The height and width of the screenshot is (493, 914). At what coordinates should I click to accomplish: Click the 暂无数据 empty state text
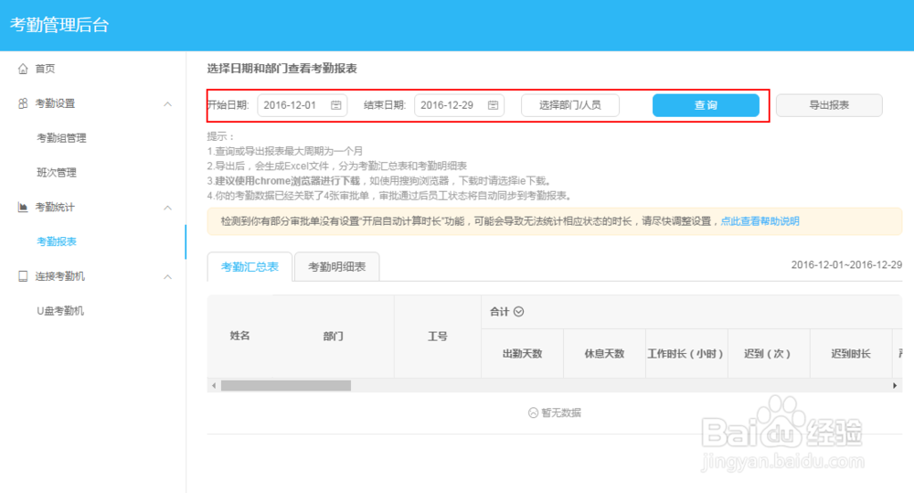point(561,413)
